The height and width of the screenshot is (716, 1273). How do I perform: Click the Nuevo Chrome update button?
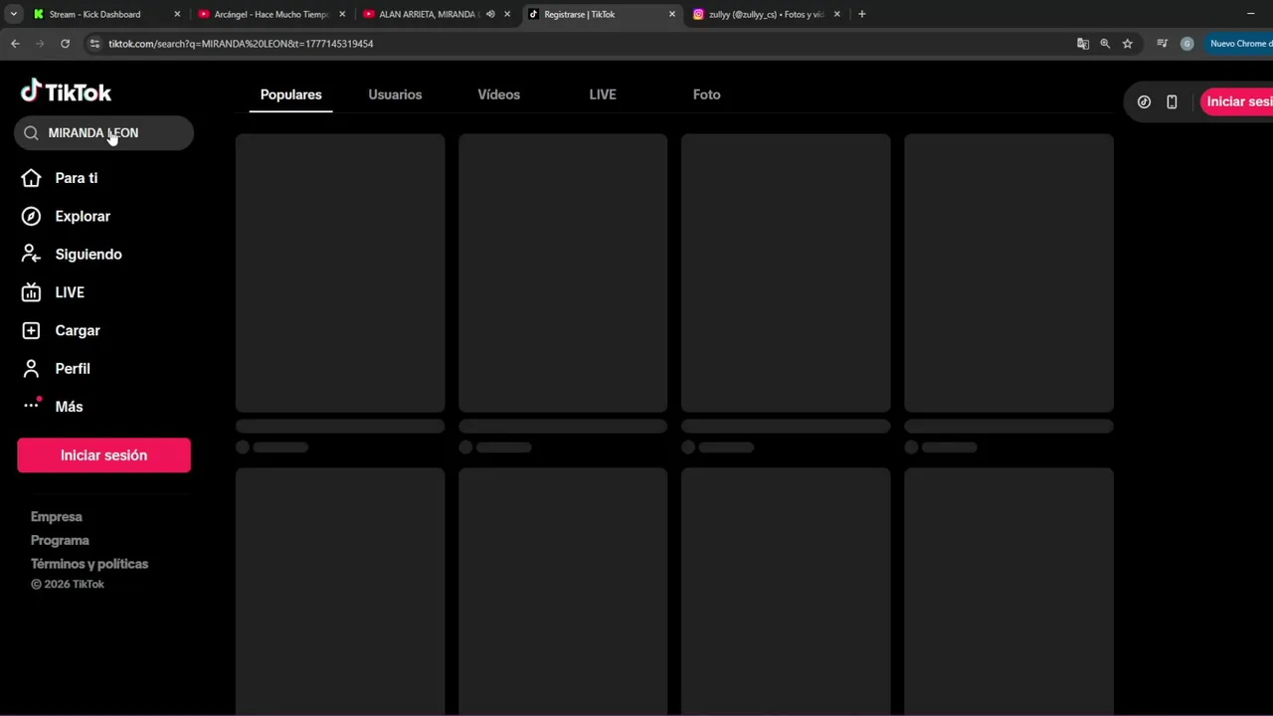coord(1239,44)
